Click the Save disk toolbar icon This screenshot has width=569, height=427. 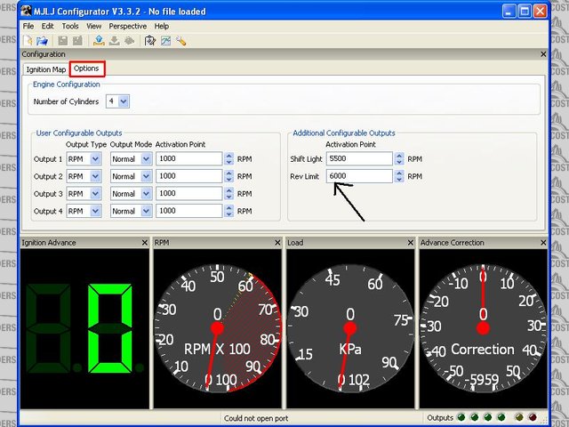(x=63, y=40)
